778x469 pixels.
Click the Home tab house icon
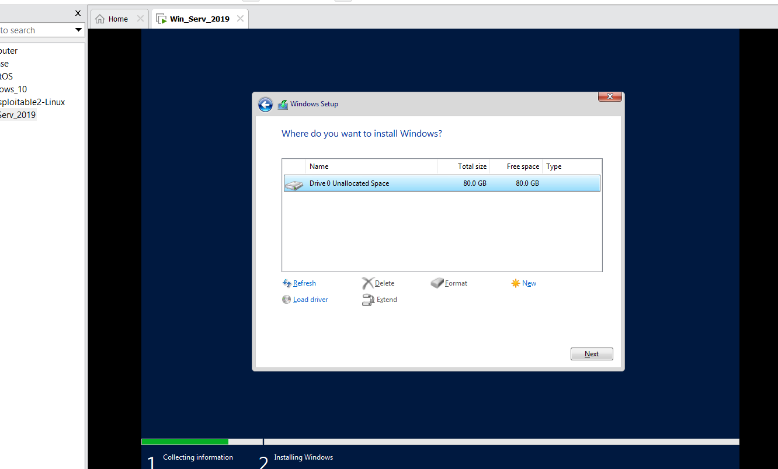tap(100, 19)
